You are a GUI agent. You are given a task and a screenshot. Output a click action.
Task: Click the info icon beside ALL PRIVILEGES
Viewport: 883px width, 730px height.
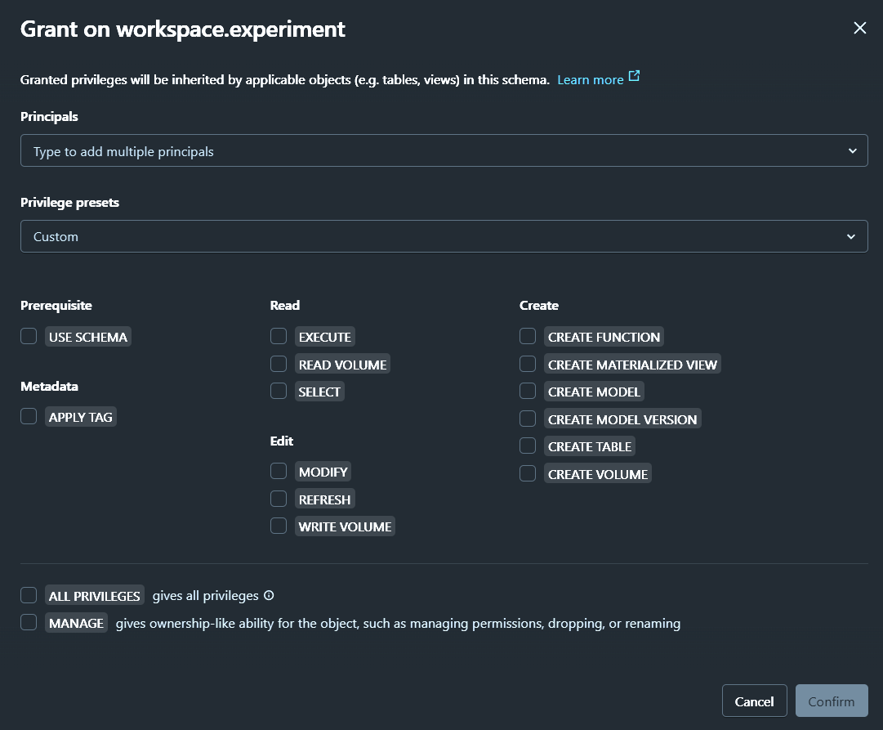[269, 596]
